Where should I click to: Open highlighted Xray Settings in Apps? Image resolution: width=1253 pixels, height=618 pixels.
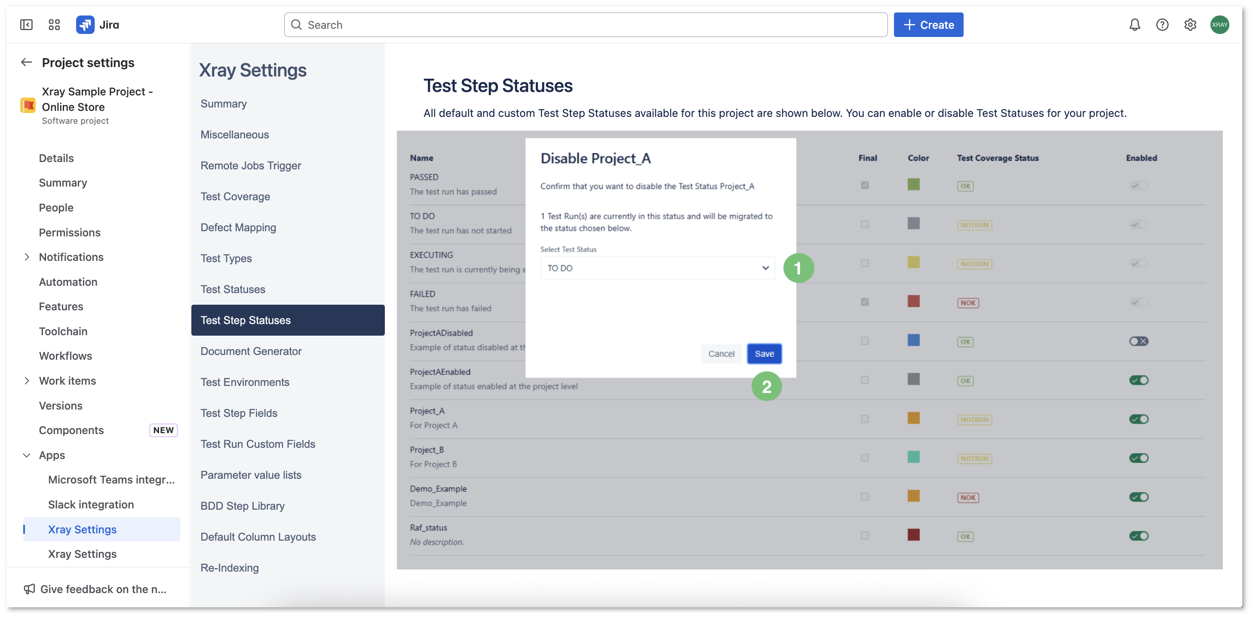[x=101, y=529]
